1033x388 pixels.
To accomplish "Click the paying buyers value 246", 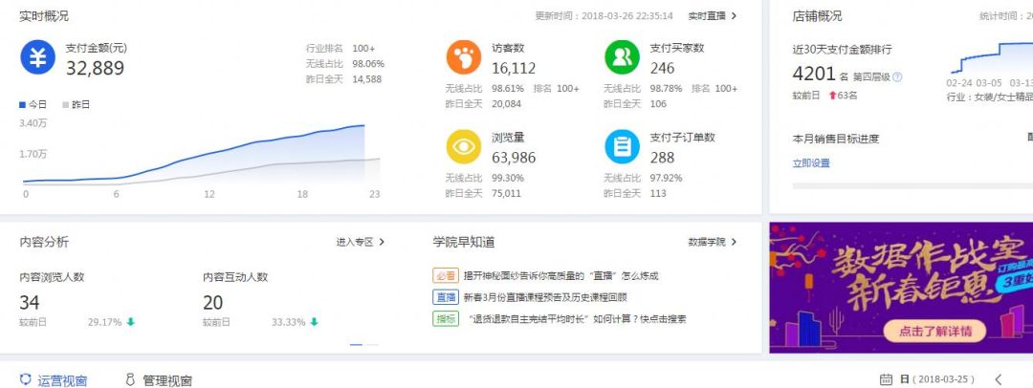I will (x=662, y=68).
